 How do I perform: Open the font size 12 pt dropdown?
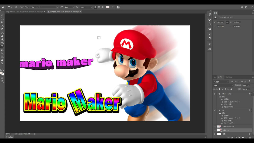[73, 7]
